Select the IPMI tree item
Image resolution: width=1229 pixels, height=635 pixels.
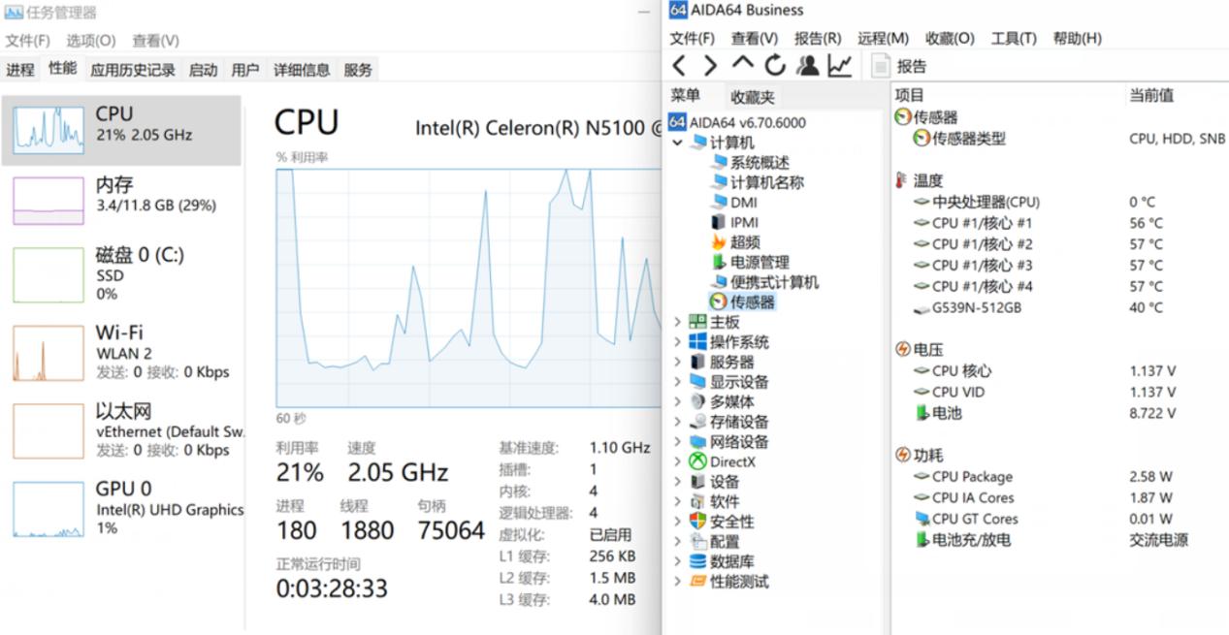pos(734,222)
